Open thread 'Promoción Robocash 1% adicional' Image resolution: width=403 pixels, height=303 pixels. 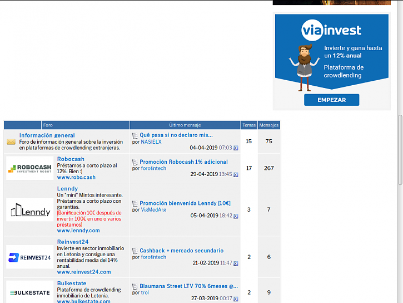tap(183, 162)
